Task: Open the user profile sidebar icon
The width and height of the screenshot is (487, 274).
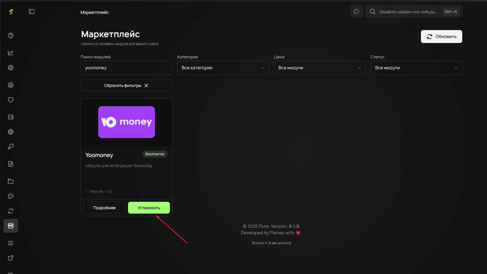Action: coord(11,85)
